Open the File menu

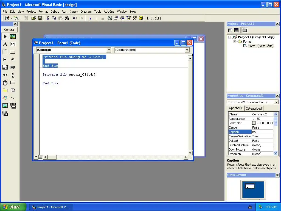(5, 12)
